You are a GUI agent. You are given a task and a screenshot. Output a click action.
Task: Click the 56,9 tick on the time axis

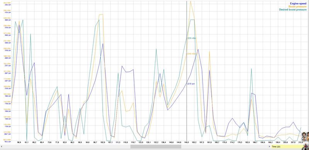(x=19, y=142)
